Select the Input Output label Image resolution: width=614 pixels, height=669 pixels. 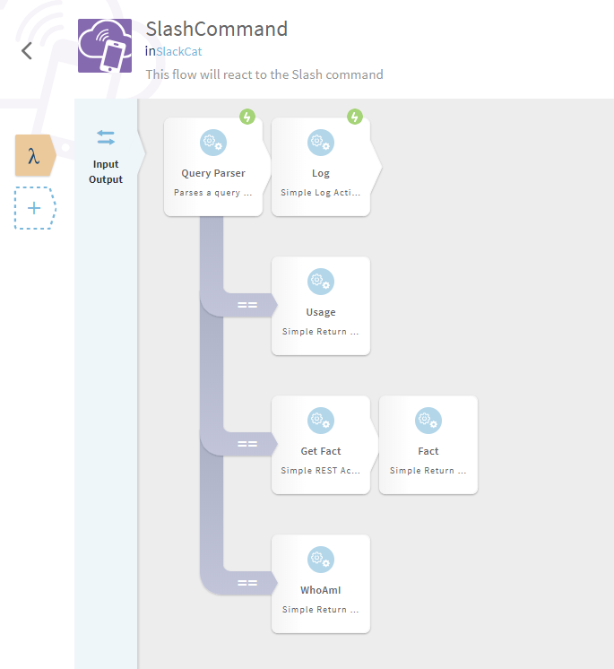106,172
